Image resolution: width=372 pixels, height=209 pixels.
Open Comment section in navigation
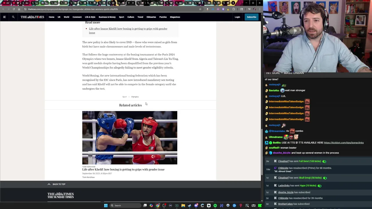click(x=77, y=17)
